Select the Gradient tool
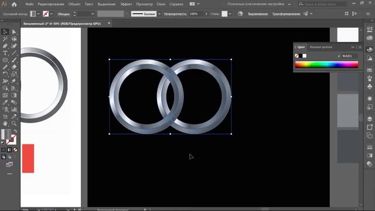 (14, 95)
